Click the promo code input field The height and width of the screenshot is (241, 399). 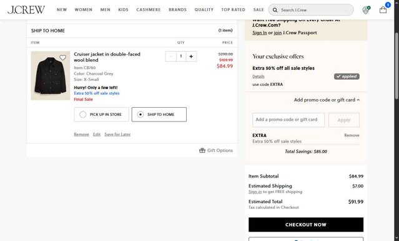pyautogui.click(x=288, y=120)
